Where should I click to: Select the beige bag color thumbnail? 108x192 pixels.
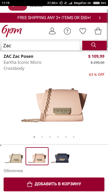(14, 158)
